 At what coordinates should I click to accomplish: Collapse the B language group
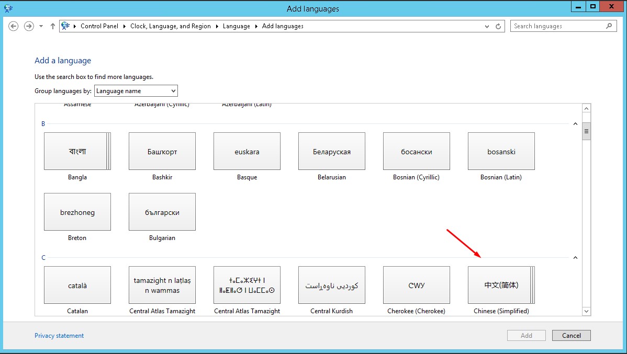click(575, 124)
